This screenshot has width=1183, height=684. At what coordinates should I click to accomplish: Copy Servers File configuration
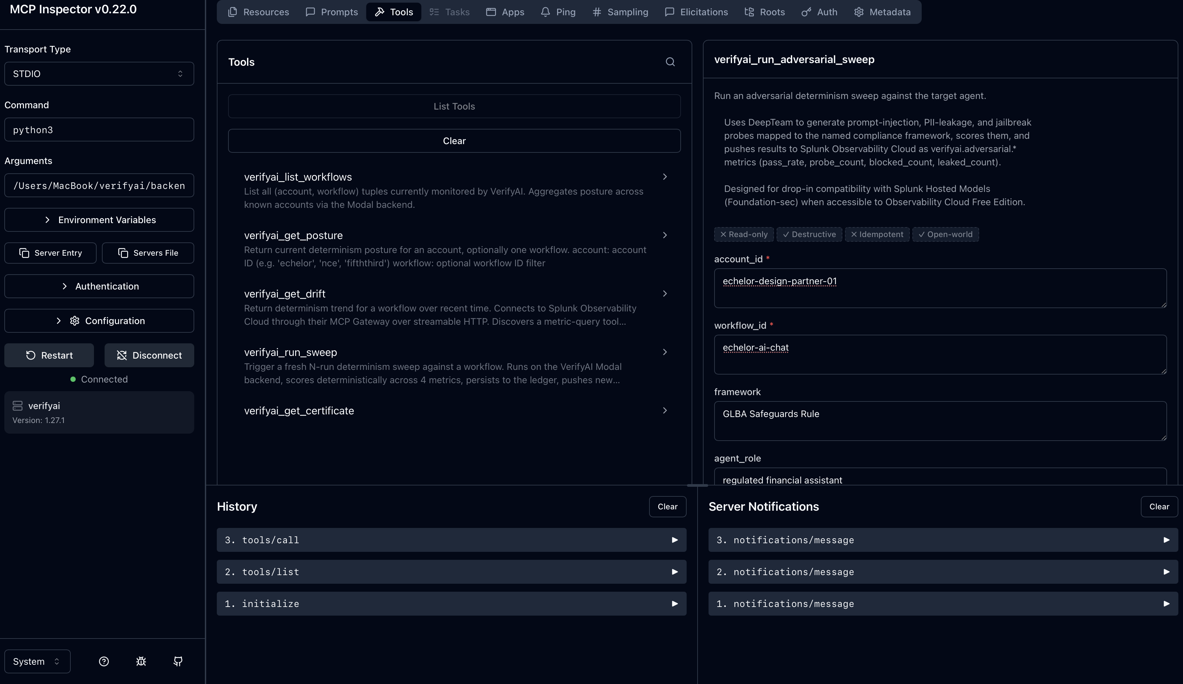point(148,253)
